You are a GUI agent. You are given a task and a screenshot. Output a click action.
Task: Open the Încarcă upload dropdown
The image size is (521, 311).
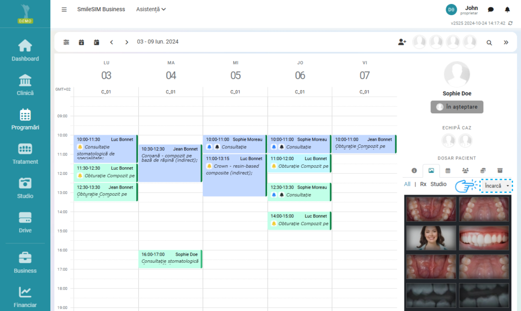pyautogui.click(x=496, y=186)
